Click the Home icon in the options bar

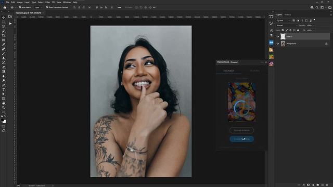pos(5,7)
